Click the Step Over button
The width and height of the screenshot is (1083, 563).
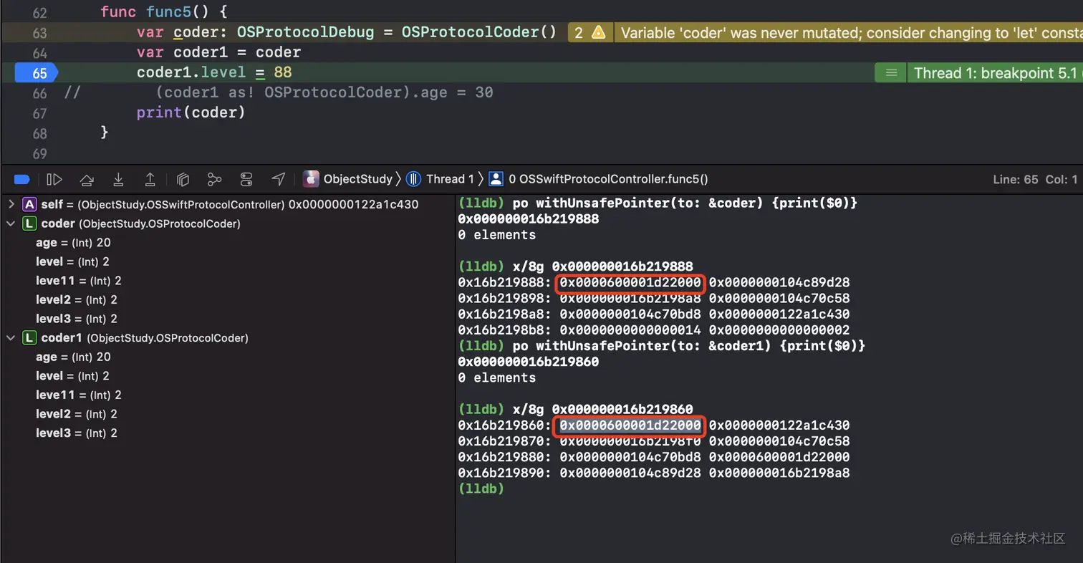pyautogui.click(x=87, y=179)
